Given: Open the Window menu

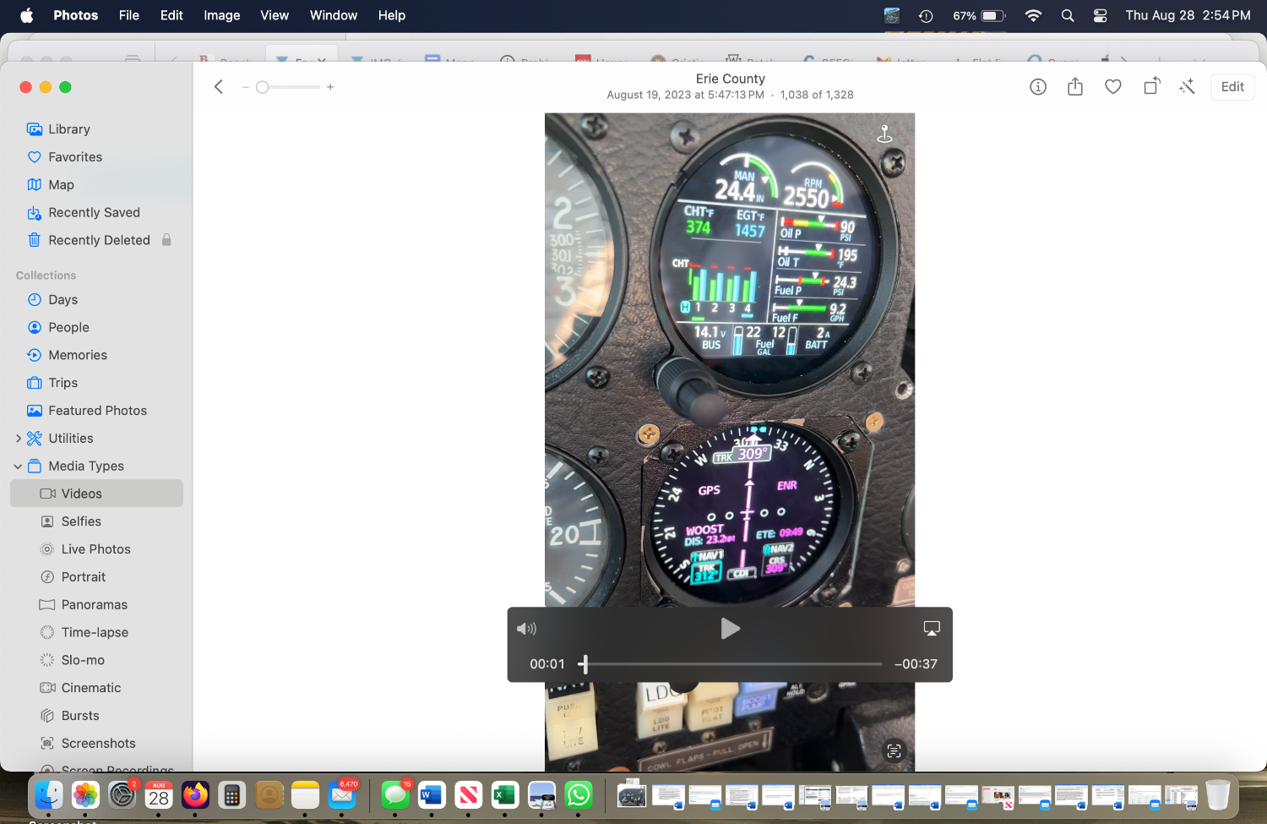Looking at the screenshot, I should (334, 15).
